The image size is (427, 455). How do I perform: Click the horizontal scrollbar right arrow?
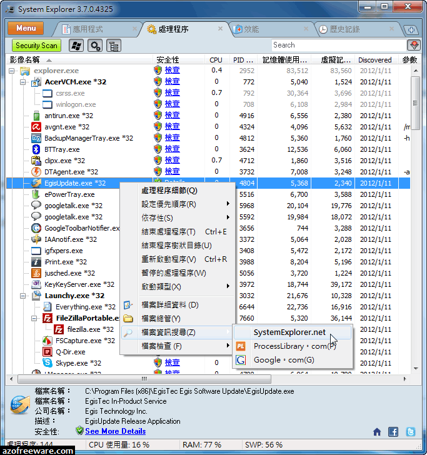click(405, 379)
